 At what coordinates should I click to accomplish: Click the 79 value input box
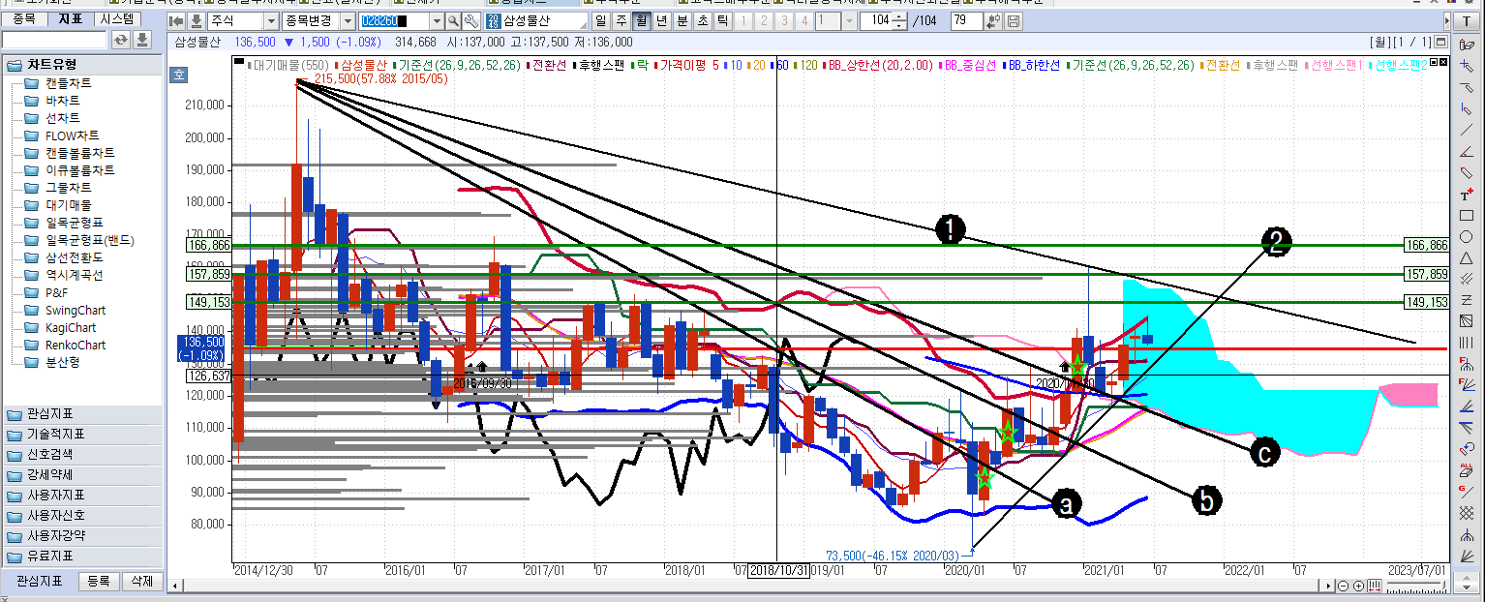967,21
